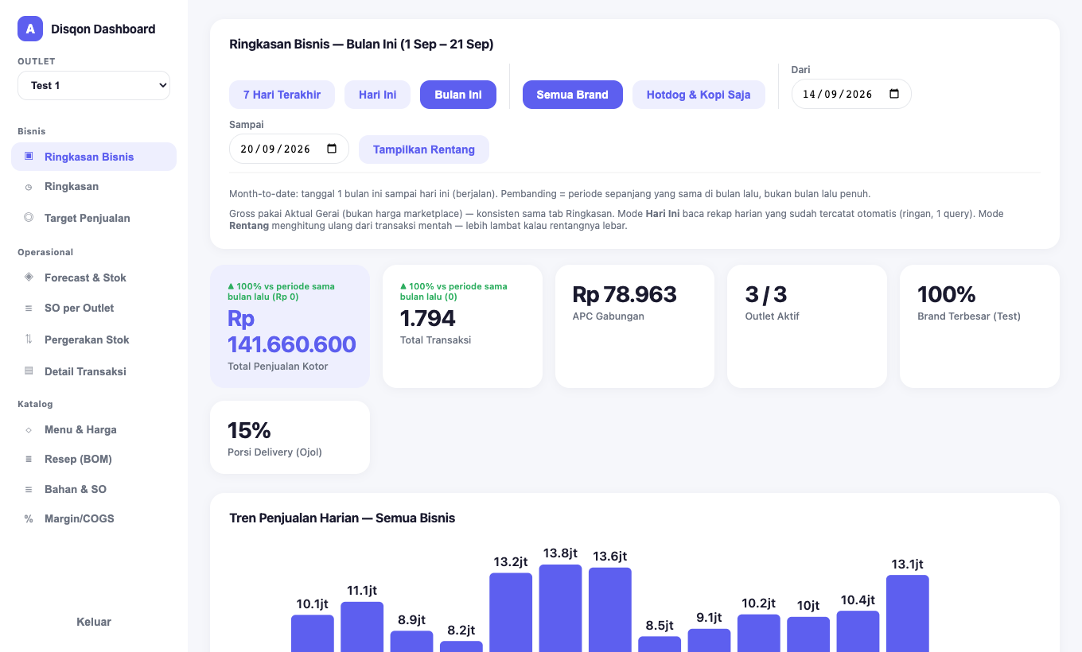Select the Bulan Ini period
Viewport: 1082px width, 652px height.
(458, 95)
